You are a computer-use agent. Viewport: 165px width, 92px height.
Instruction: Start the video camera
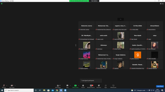(12, 86)
